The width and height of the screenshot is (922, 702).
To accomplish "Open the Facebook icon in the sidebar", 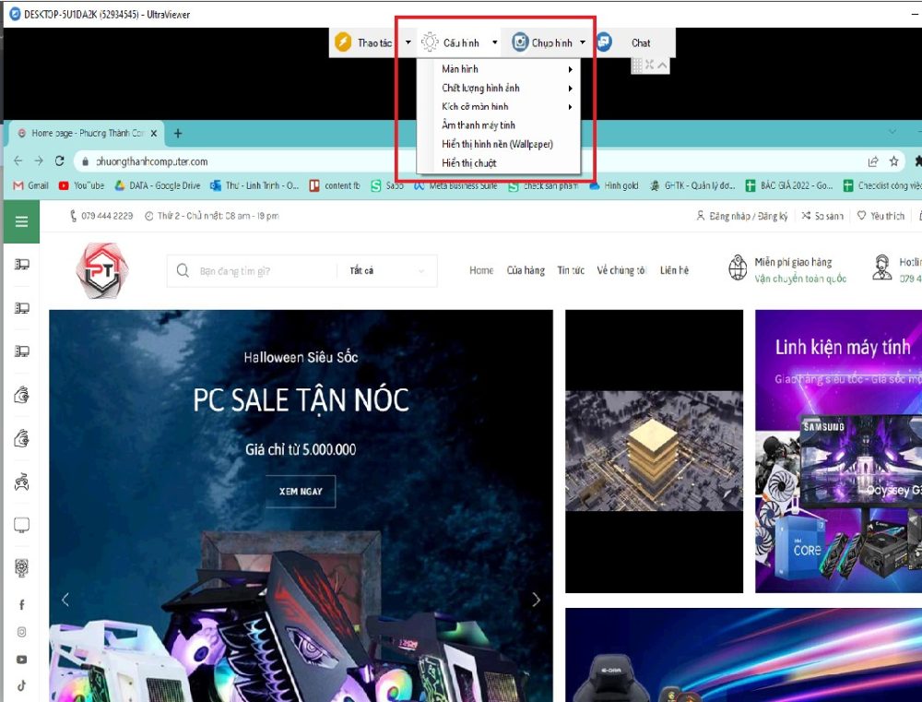I will pos(22,604).
